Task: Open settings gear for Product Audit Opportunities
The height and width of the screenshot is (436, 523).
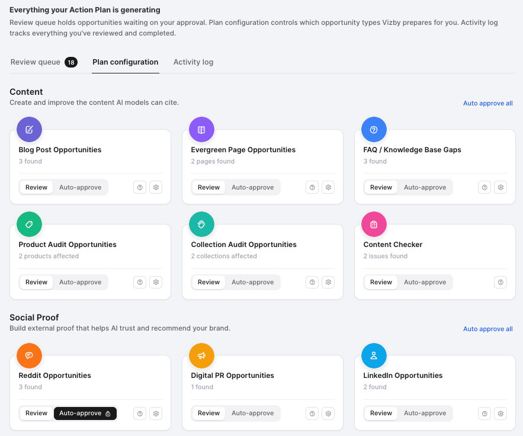Action: pos(156,282)
